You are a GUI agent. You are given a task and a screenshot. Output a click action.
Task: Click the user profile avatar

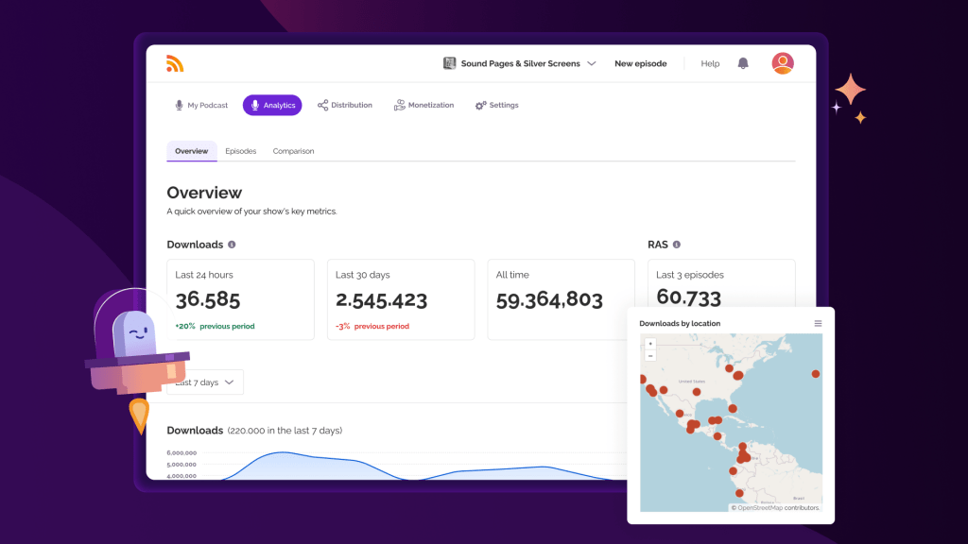(783, 62)
